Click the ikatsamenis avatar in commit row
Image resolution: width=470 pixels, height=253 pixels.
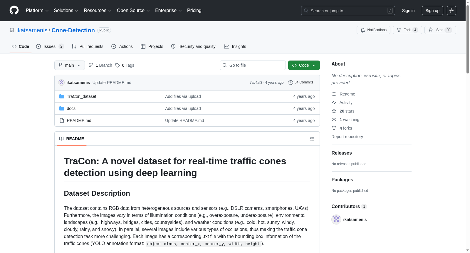click(x=61, y=83)
